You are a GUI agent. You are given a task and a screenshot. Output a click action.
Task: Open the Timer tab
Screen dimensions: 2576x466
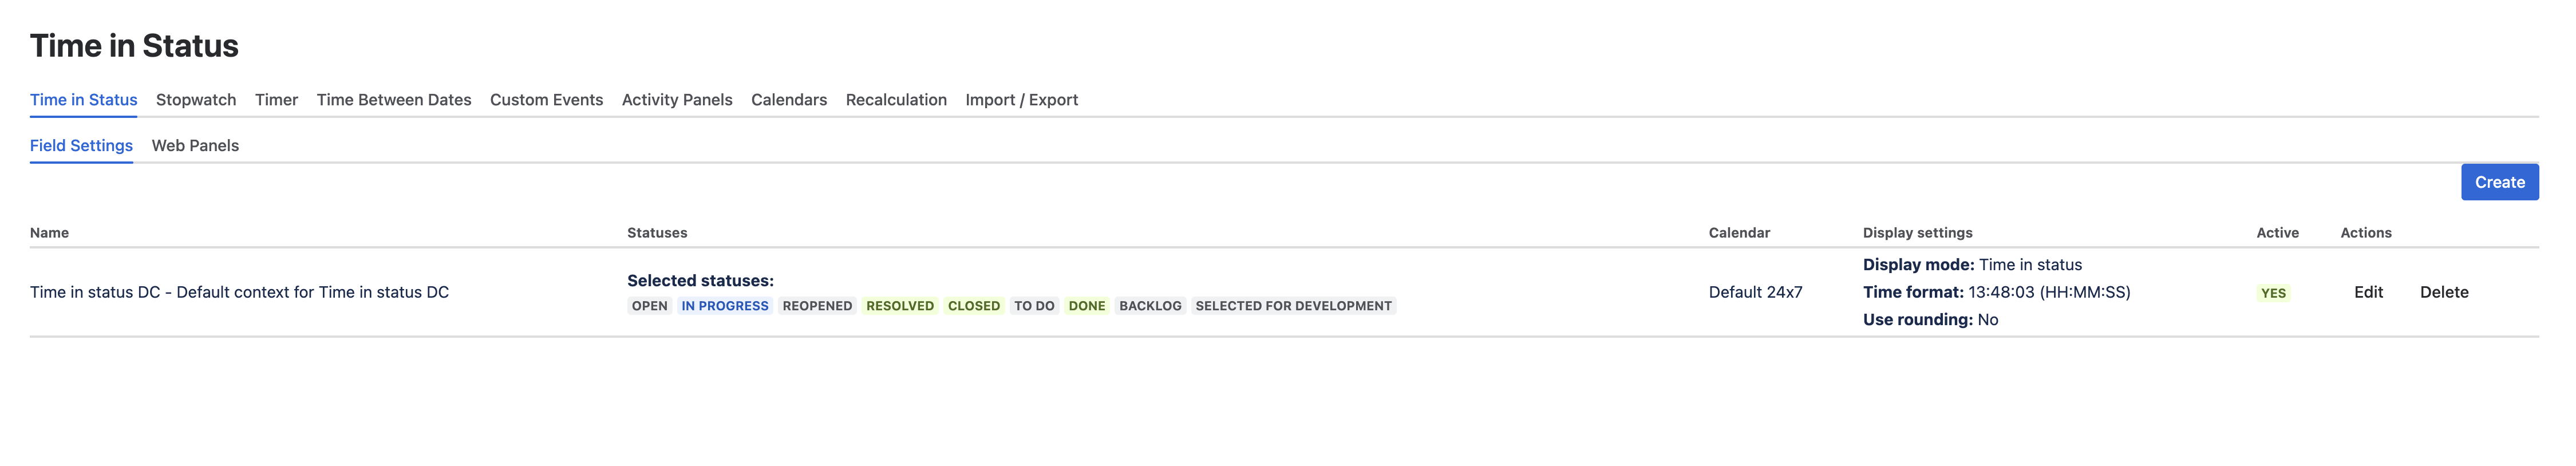click(x=276, y=100)
